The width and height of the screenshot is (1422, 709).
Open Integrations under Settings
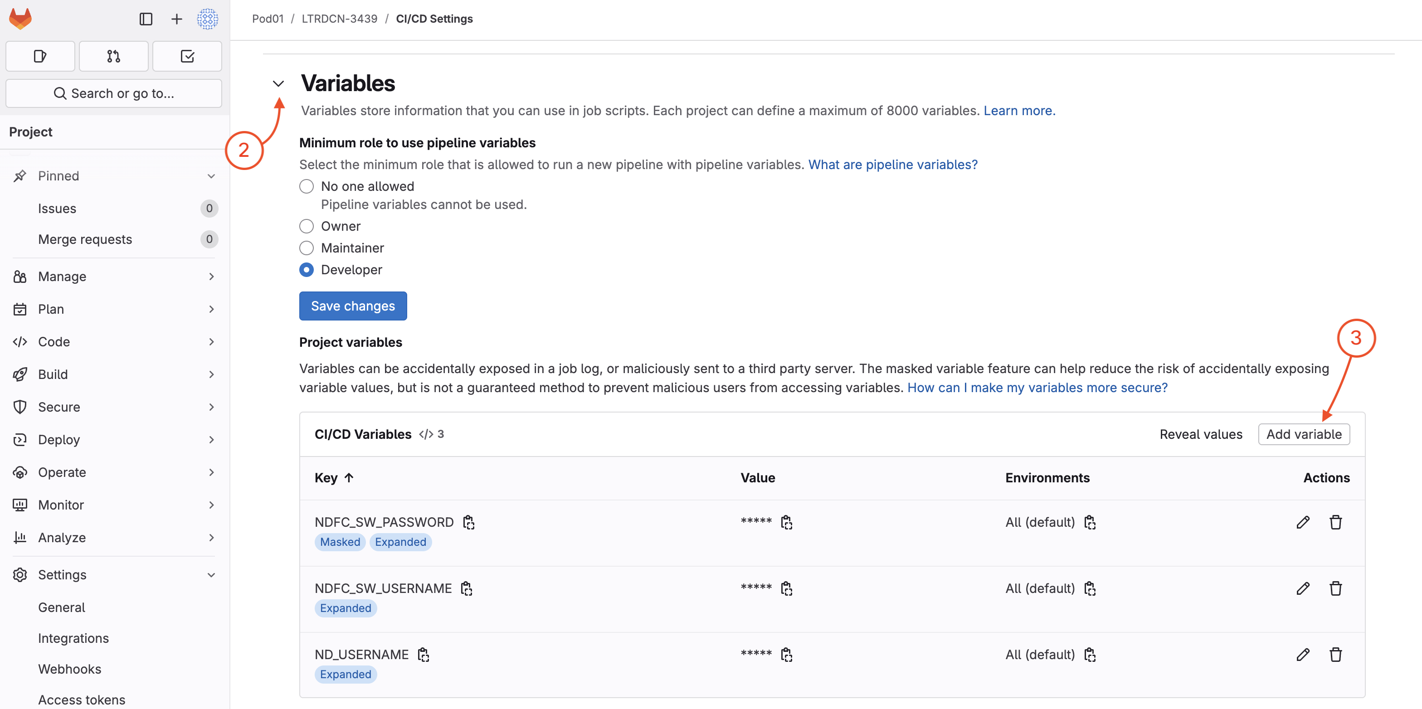[x=73, y=638]
